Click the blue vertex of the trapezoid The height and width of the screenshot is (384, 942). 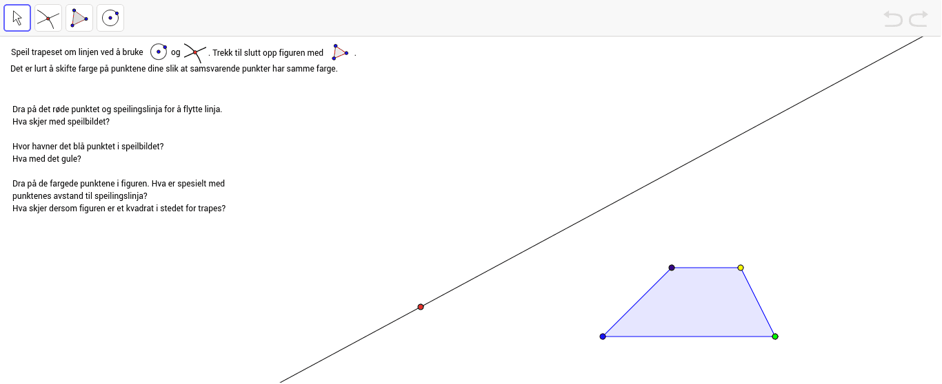[603, 337]
